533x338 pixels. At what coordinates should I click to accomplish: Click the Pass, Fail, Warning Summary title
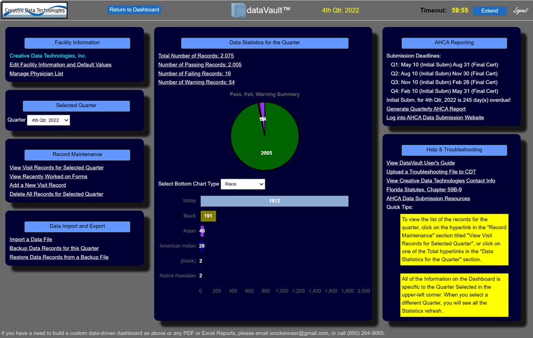point(265,94)
